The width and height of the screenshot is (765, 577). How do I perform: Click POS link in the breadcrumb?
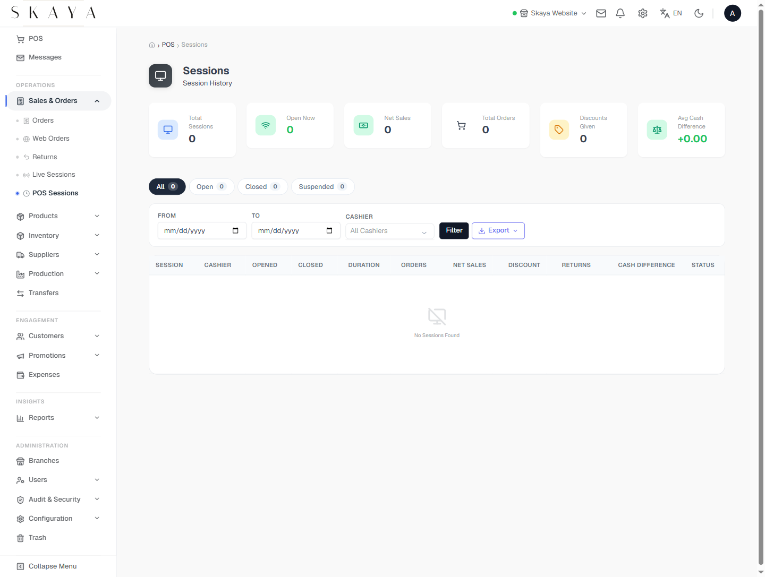[x=168, y=45]
